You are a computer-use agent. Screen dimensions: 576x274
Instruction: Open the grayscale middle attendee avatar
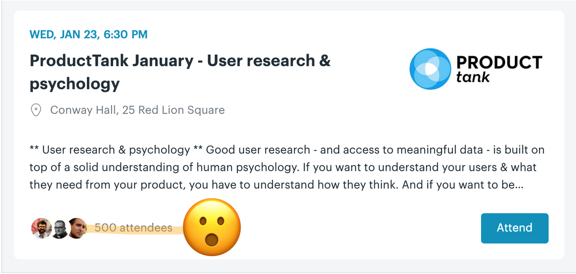coord(60,229)
